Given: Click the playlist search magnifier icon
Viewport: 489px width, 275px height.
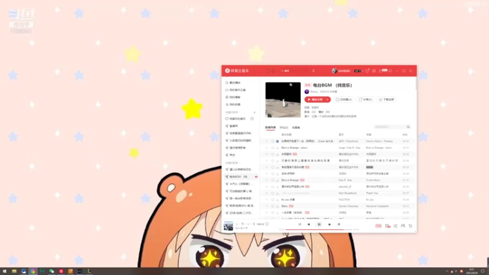Looking at the screenshot, I should coord(408,127).
